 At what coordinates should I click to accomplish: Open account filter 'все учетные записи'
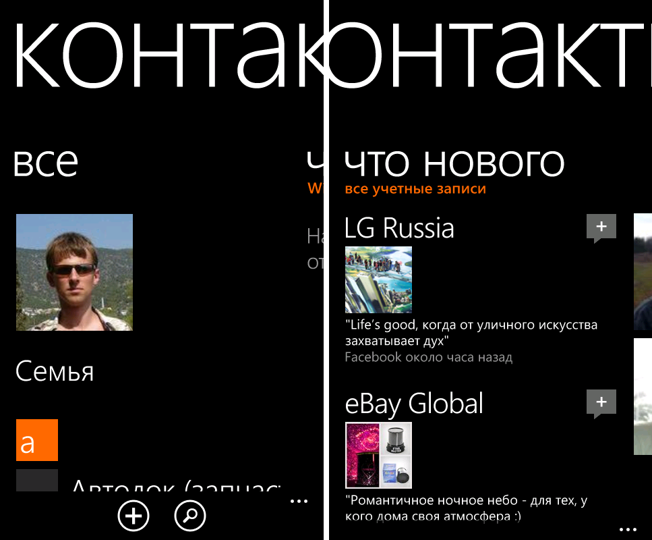tap(415, 189)
